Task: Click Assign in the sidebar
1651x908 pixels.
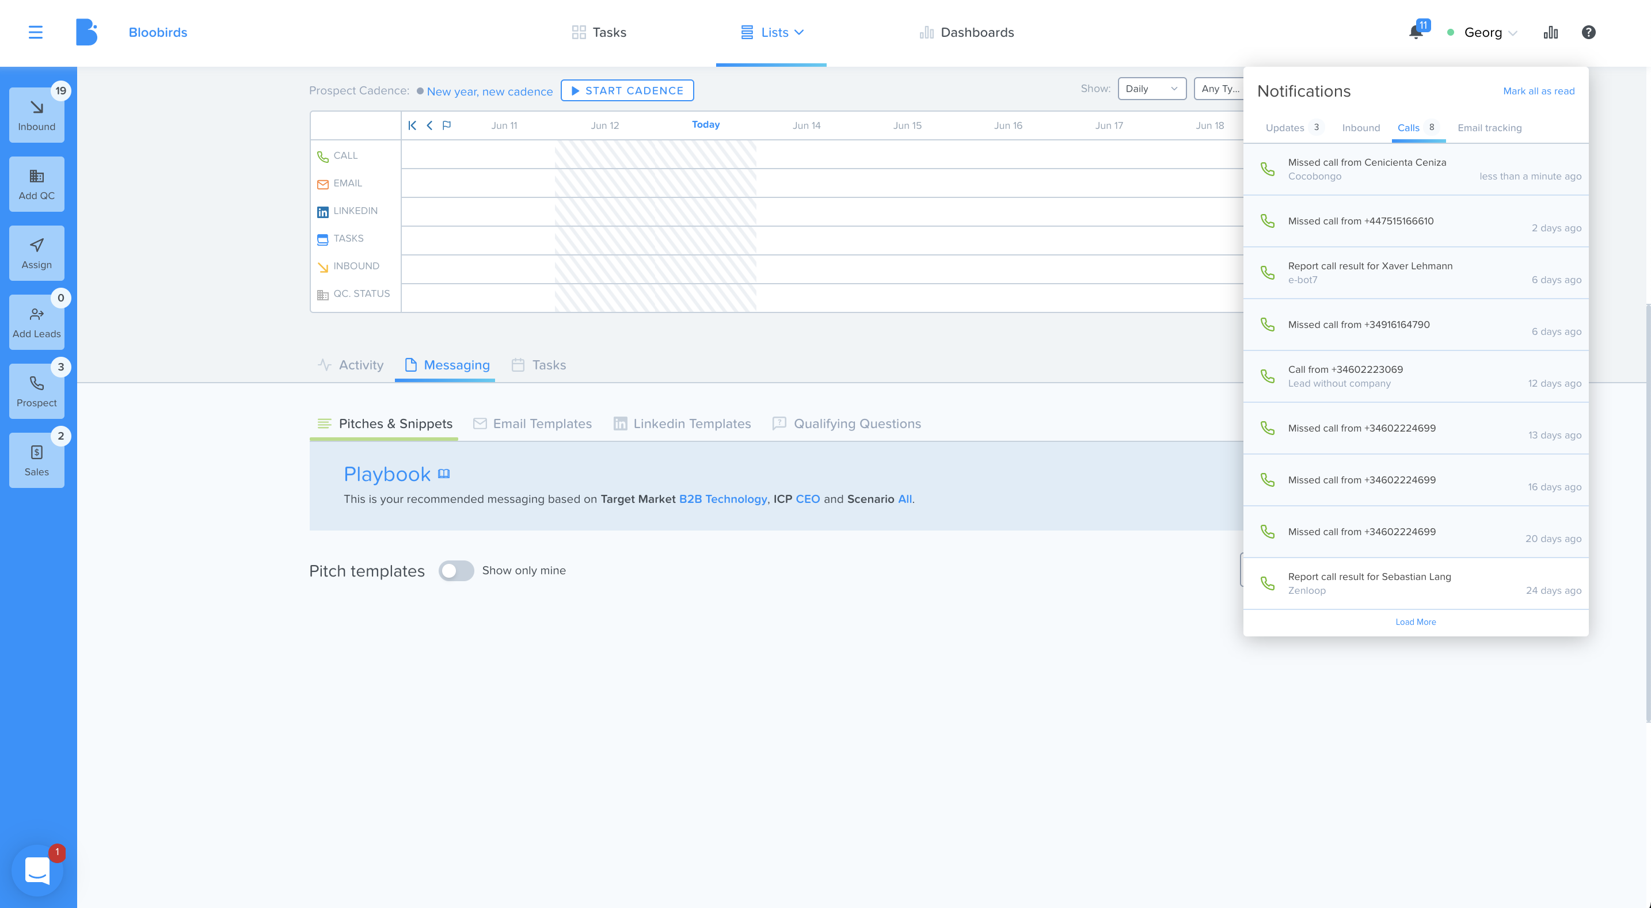Action: click(x=36, y=253)
